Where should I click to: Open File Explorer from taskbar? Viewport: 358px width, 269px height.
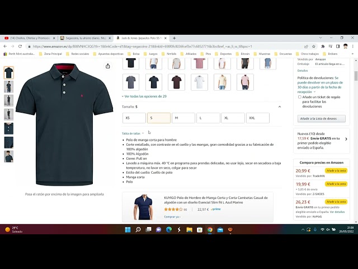[x=189, y=229]
